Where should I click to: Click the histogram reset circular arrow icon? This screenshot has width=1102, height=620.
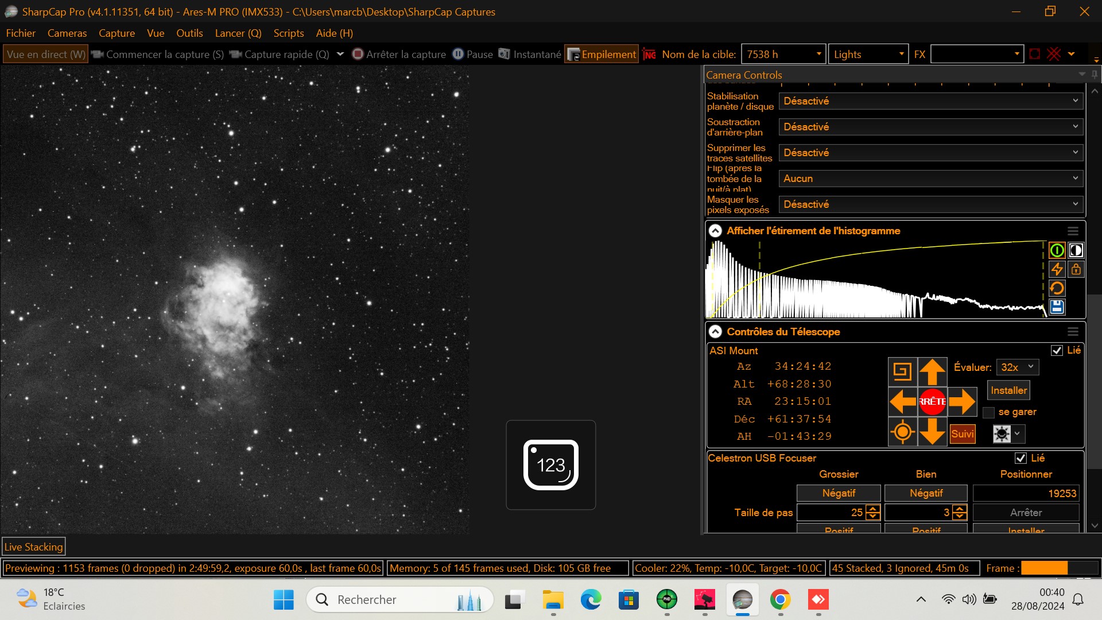click(x=1057, y=288)
